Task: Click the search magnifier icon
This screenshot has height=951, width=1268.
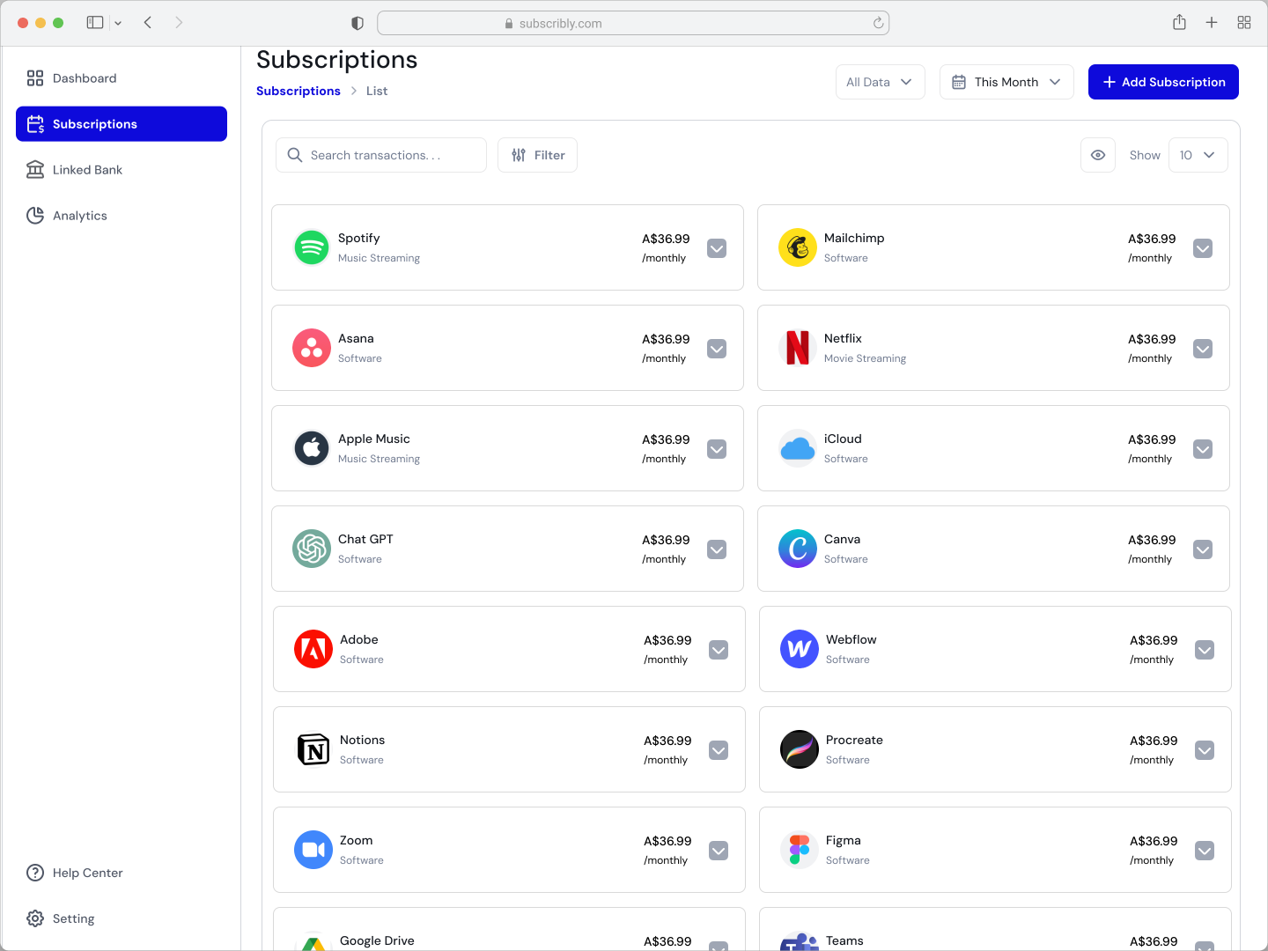Action: (x=295, y=155)
